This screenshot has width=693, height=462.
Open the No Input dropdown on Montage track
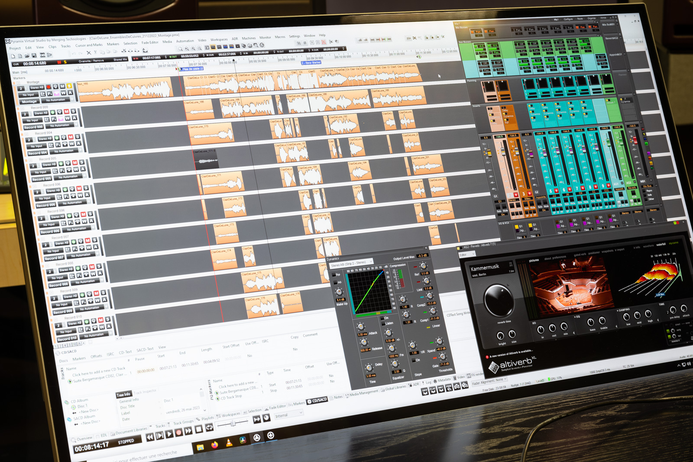click(29, 95)
